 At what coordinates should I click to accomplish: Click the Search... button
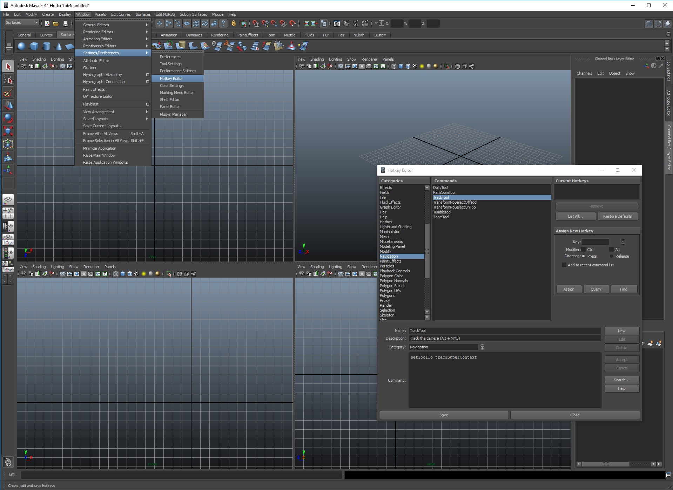[621, 380]
